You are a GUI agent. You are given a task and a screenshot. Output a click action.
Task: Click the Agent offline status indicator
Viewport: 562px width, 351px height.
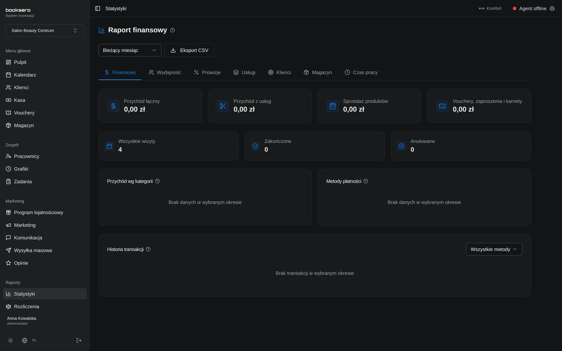tap(529, 8)
